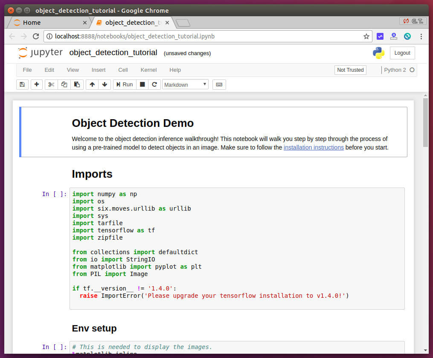Screen dimensions: 433x358
Task: Paste cells below icon
Action: click(76, 85)
